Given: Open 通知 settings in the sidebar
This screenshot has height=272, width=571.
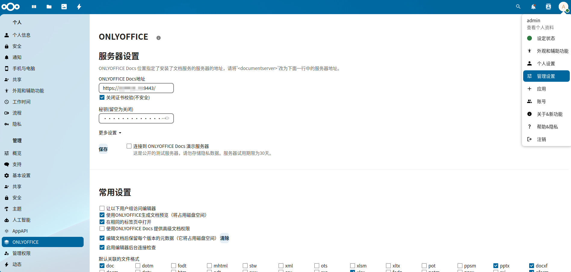Looking at the screenshot, I should 43,57.
